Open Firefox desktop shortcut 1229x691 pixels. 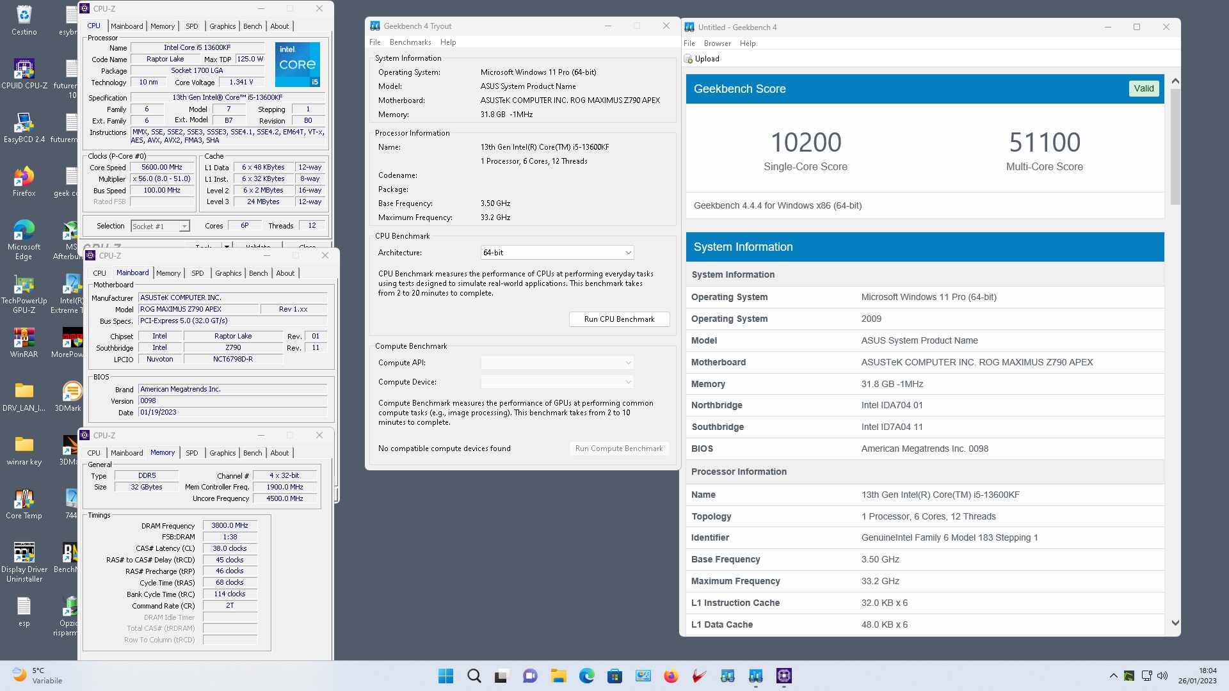click(24, 181)
